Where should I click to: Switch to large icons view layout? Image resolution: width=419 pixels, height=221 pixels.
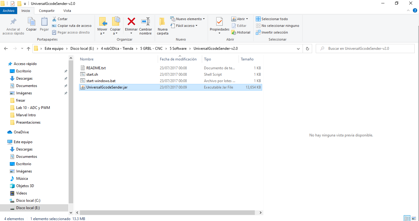coord(414,218)
